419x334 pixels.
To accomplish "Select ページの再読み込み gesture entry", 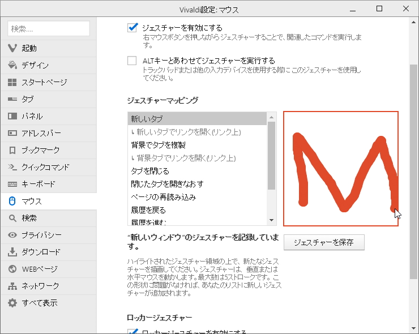I will pos(197,197).
